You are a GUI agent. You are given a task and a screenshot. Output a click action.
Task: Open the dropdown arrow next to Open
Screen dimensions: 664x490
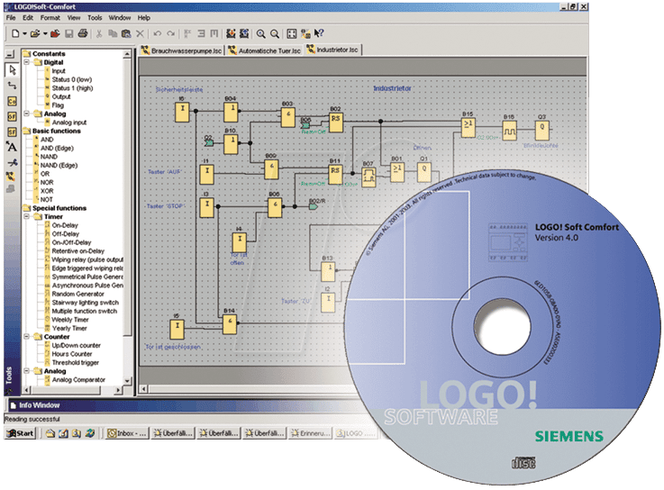click(43, 33)
